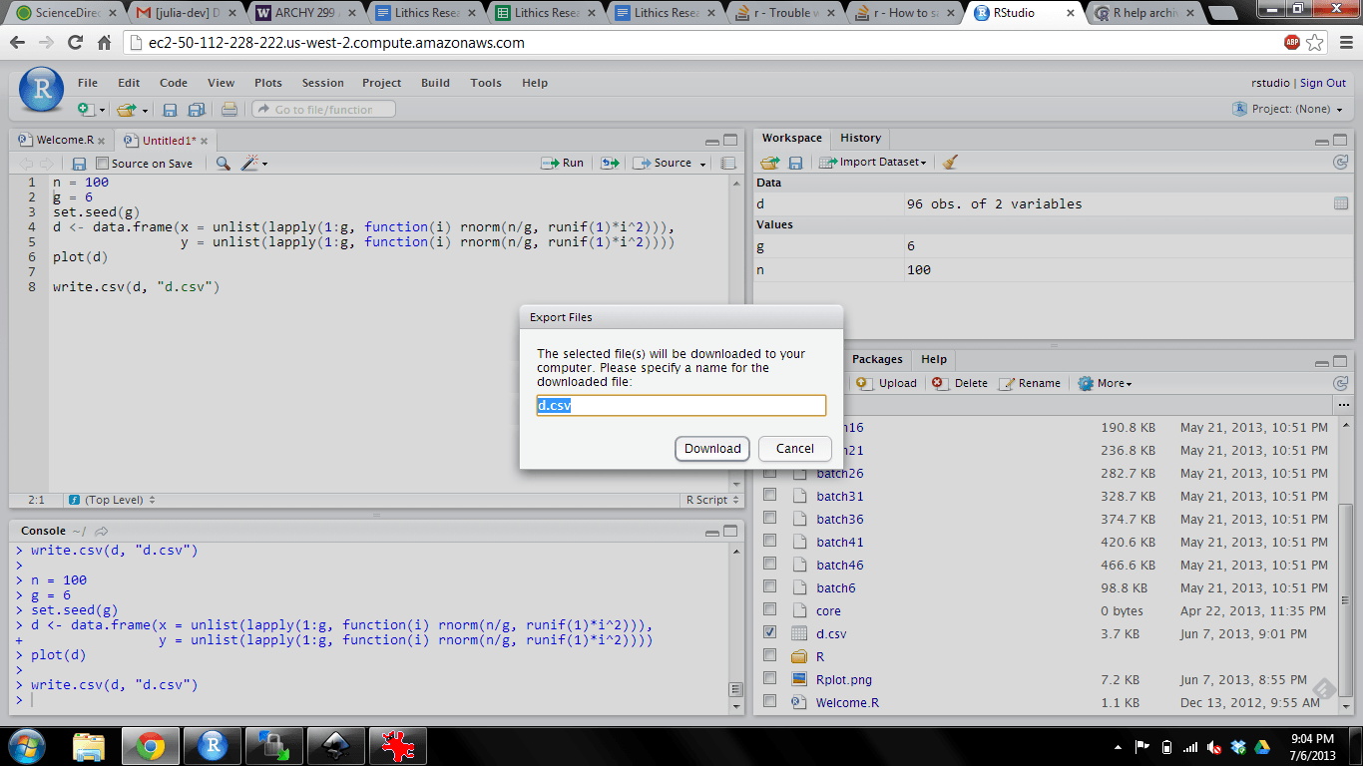Click the Rename button in Files pane

[1030, 383]
